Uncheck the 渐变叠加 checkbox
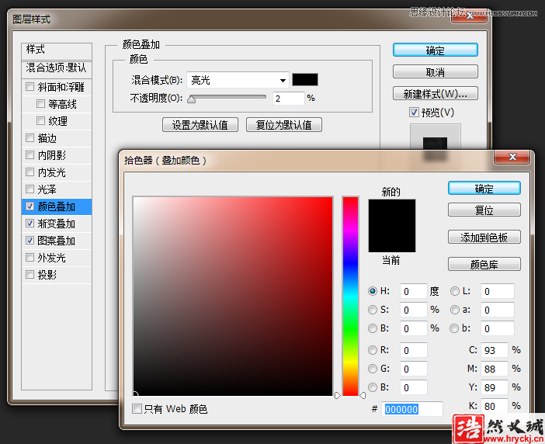This screenshot has width=545, height=444. 30,223
